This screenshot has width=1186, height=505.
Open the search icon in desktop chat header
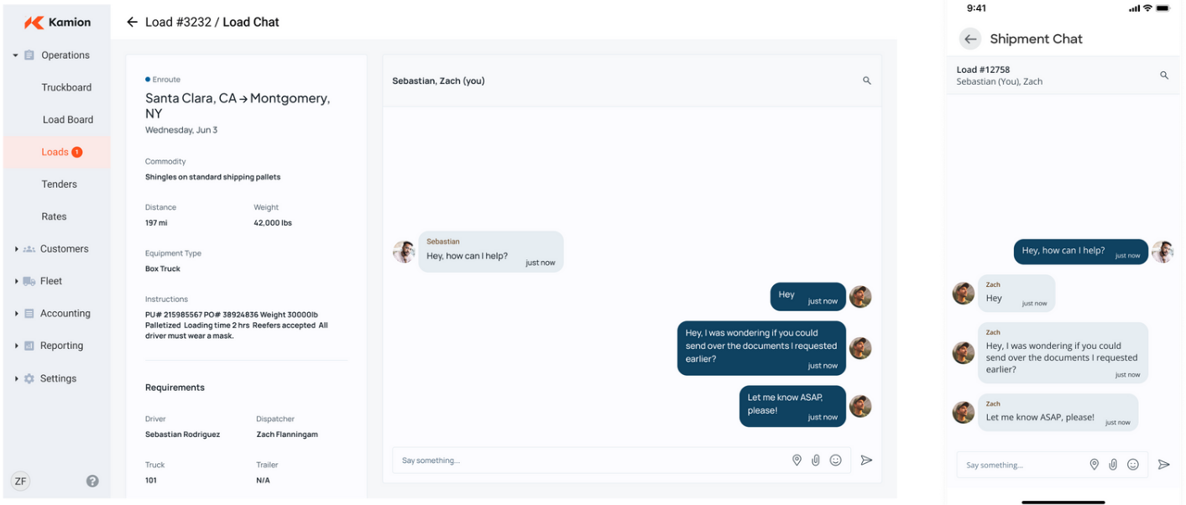[x=867, y=81]
